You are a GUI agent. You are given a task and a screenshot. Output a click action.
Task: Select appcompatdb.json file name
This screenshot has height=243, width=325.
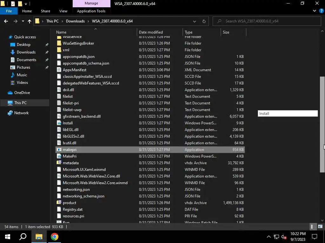click(79, 57)
